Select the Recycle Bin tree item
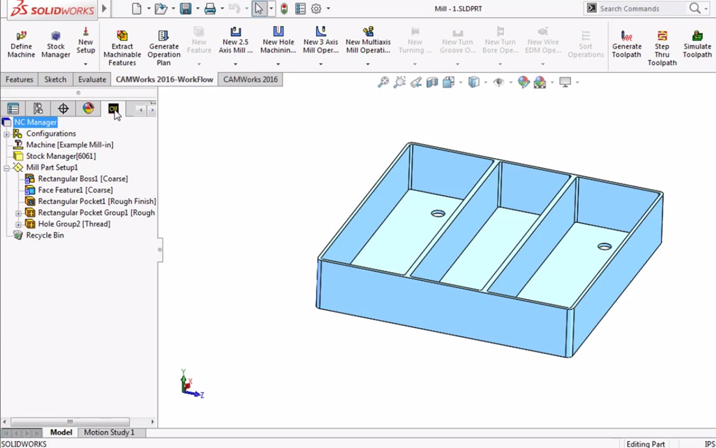Viewport: 716px width, 448px height. [x=45, y=235]
